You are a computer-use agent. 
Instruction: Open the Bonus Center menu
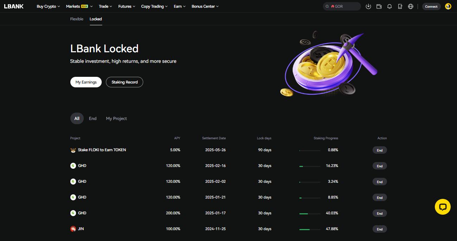point(203,6)
